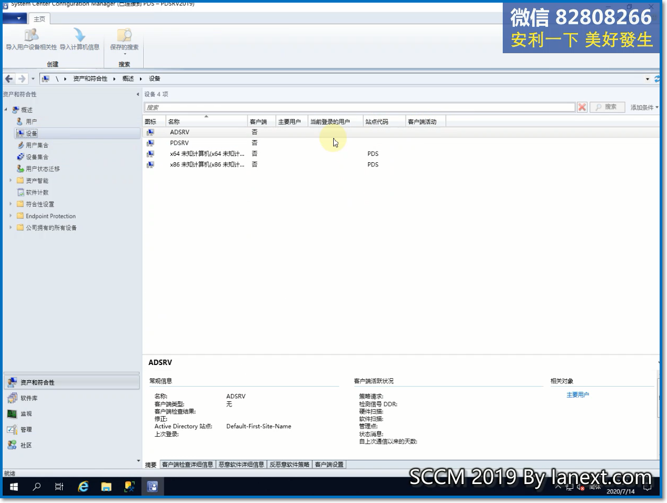Collapse the 概述 tree node
Image resolution: width=667 pixels, height=503 pixels.
pyautogui.click(x=6, y=110)
